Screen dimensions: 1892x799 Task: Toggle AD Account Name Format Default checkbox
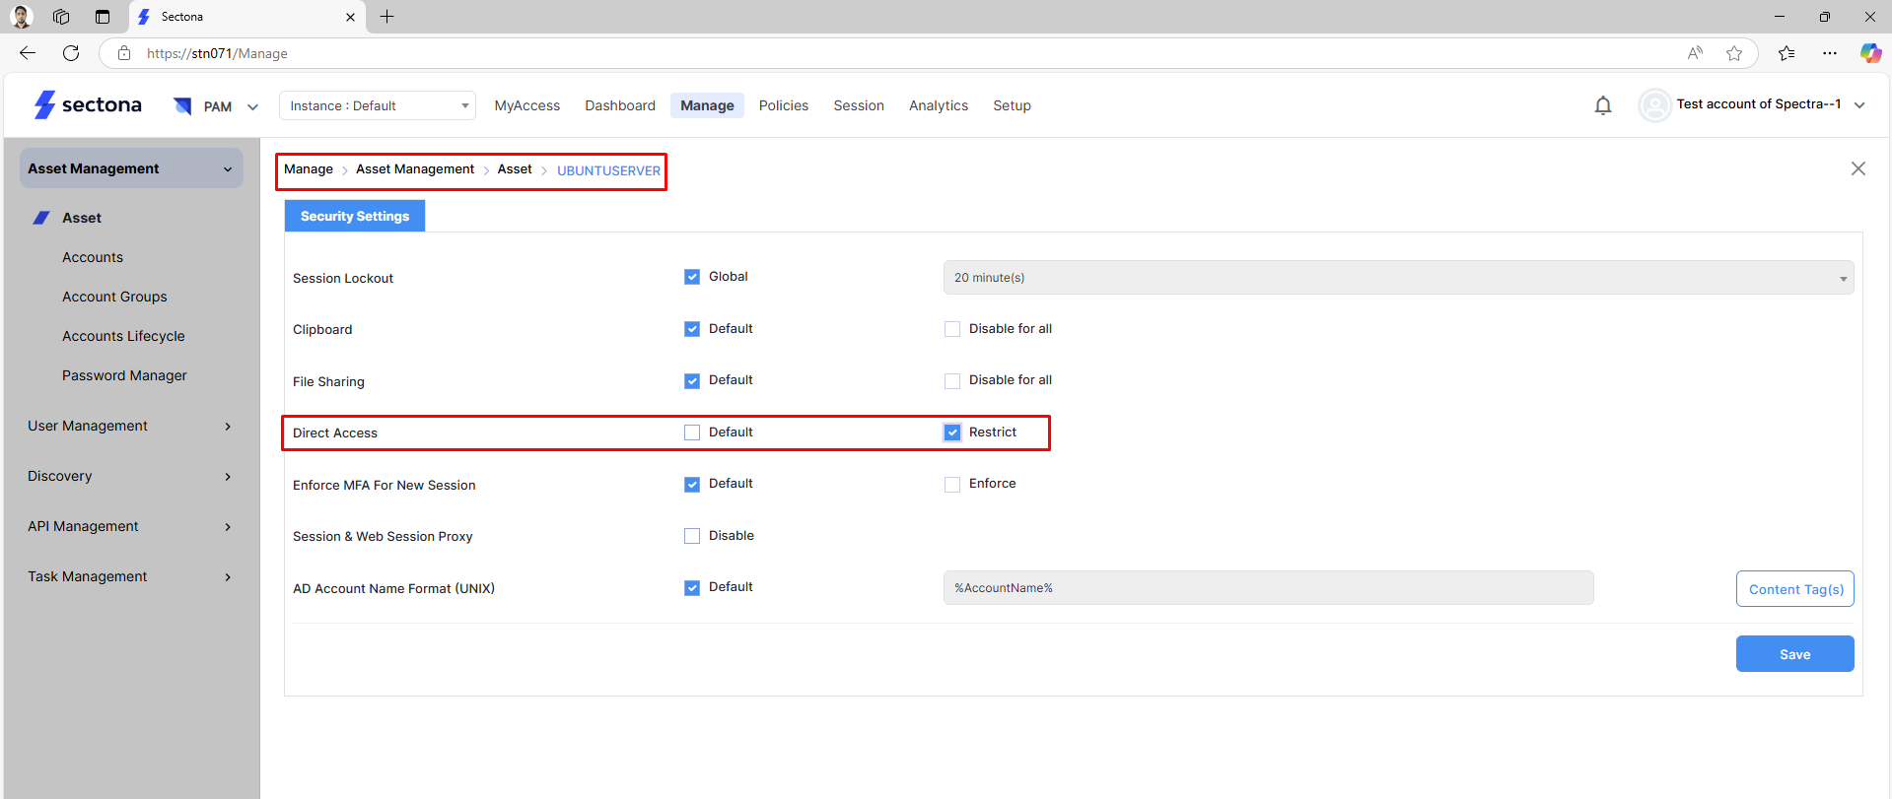coord(692,587)
